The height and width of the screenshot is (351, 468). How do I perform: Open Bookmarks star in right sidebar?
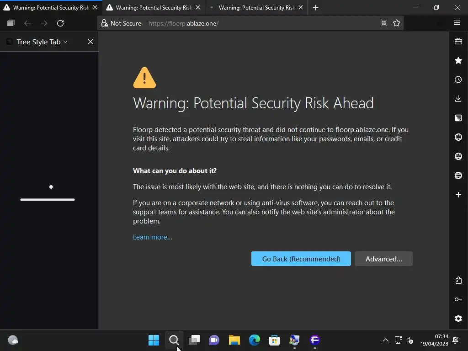(x=458, y=61)
